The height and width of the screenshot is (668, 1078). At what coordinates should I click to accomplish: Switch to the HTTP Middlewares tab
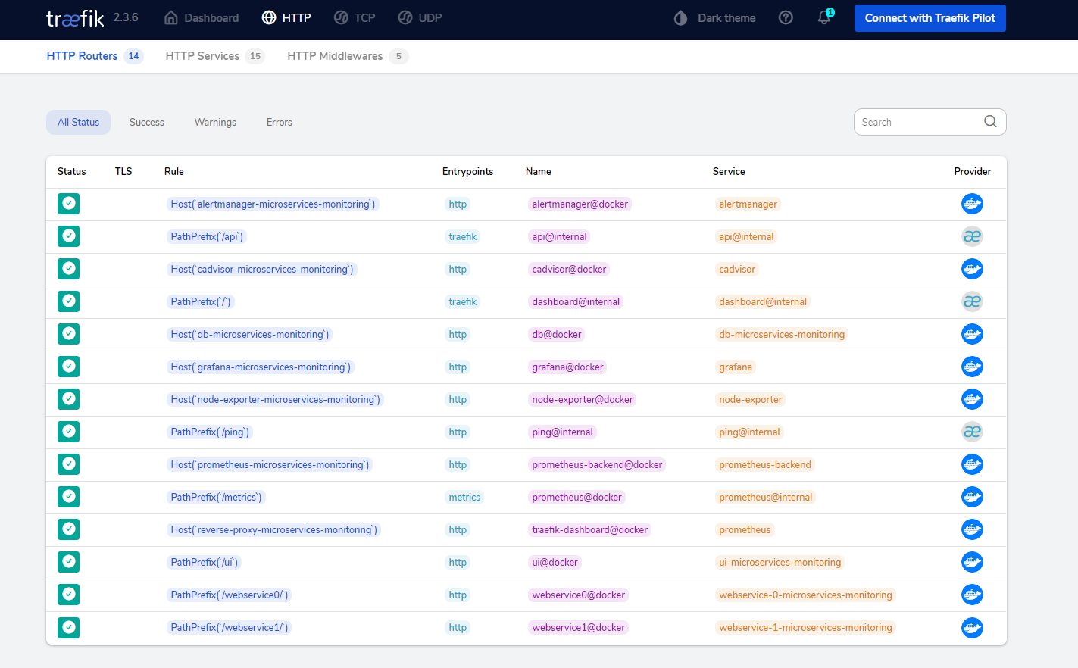click(348, 56)
